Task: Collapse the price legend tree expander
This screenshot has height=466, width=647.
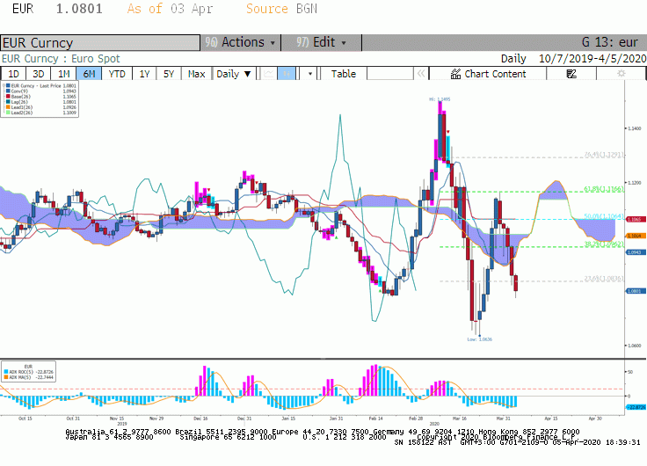Action: click(4, 86)
